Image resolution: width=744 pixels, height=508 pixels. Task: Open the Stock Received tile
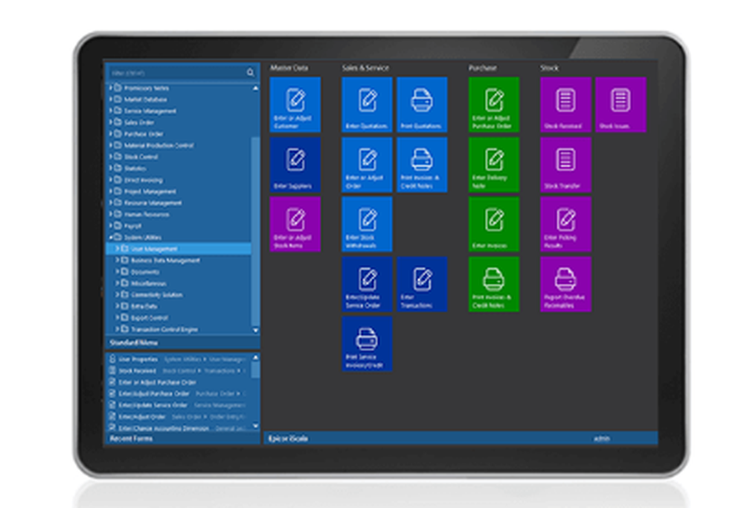point(565,104)
